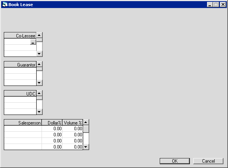228x168 pixels.
Task: Click the first empty Guarantor row
Action: 20,71
